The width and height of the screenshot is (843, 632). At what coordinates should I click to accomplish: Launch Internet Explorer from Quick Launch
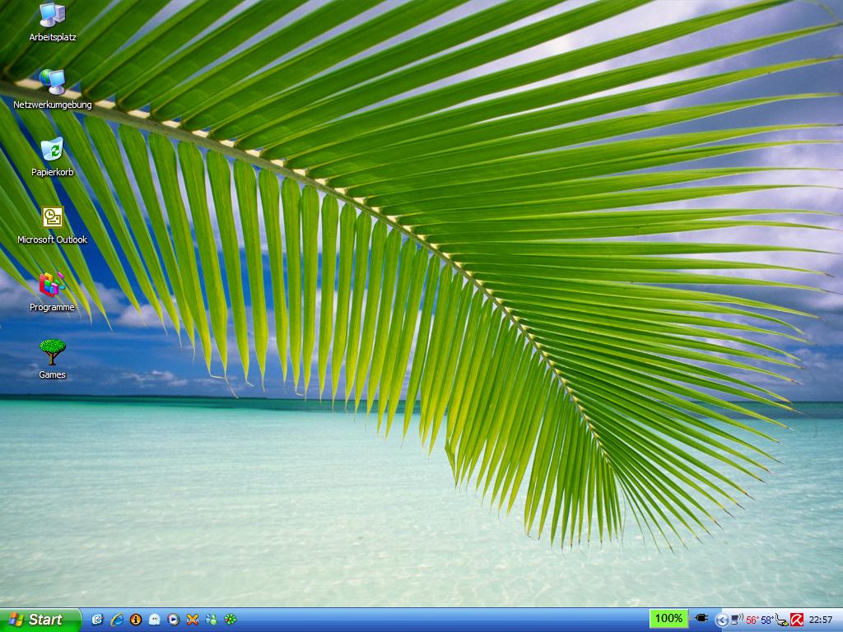coord(117,620)
